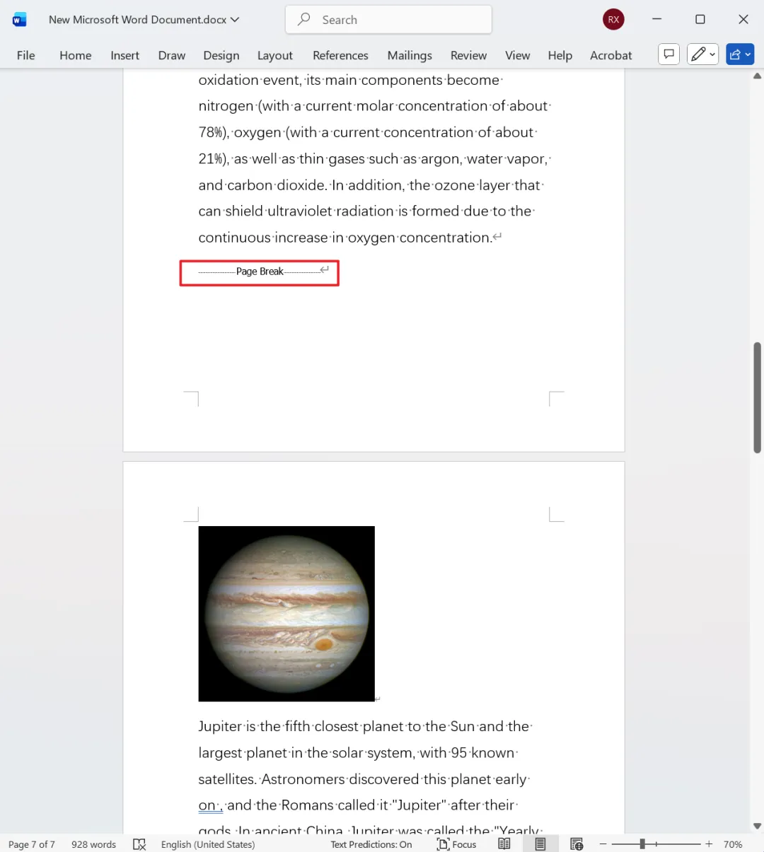The width and height of the screenshot is (764, 852).
Task: Click the Page Break marker line
Action: pyautogui.click(x=260, y=272)
